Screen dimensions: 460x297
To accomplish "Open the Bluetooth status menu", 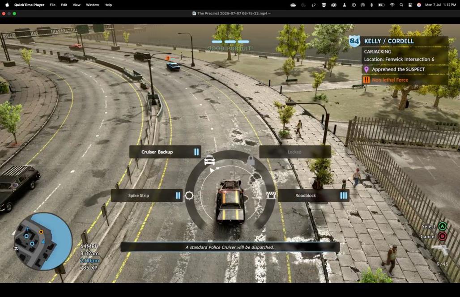I will point(372,4).
